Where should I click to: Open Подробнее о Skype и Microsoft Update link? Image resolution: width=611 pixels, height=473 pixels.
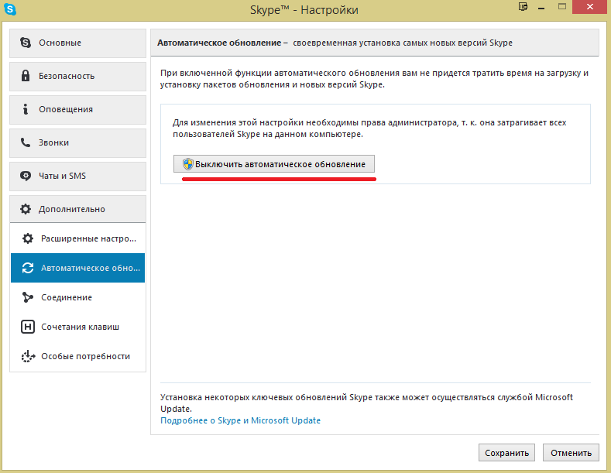coord(240,420)
